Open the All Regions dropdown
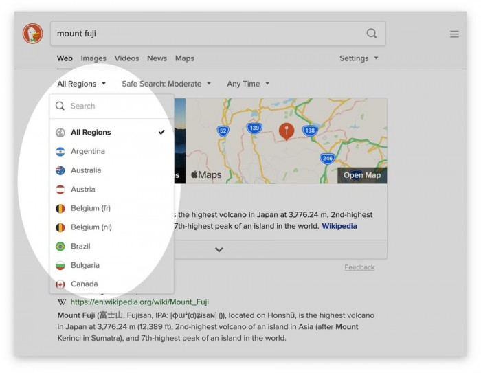Image resolution: width=481 pixels, height=373 pixels. tap(81, 84)
